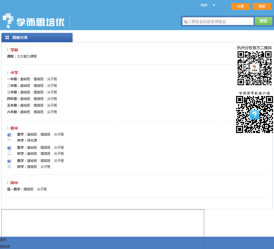
Task: Click the 注册 register button
Action: (241, 6)
